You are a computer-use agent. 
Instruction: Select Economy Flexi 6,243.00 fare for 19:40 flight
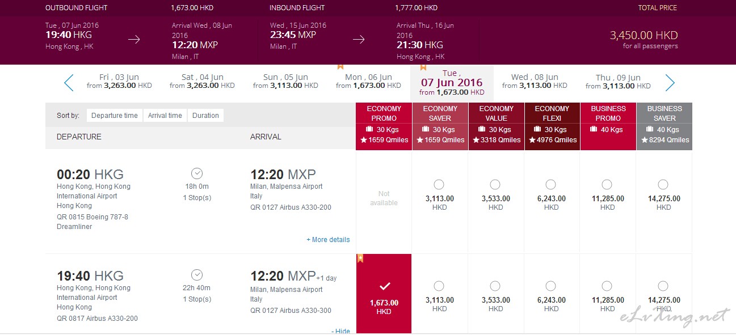click(550, 286)
